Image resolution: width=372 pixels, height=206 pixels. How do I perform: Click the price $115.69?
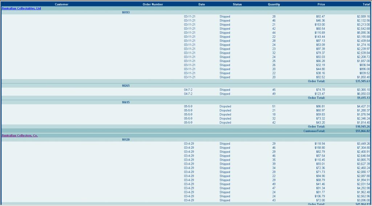tap(320, 32)
